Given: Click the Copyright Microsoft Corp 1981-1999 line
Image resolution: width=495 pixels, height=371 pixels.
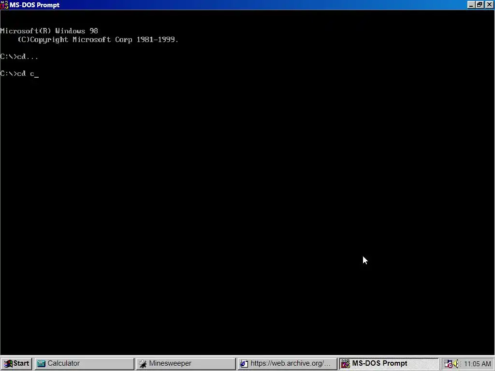Looking at the screenshot, I should click(98, 40).
